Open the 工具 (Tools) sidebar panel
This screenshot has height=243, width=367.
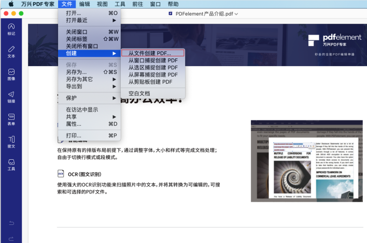(11, 164)
